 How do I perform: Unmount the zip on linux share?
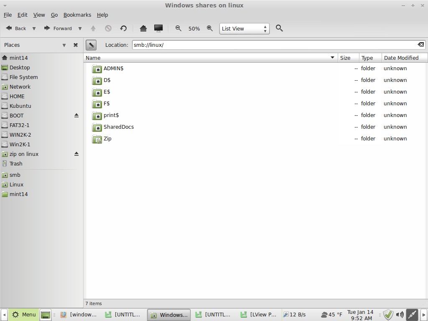pyautogui.click(x=76, y=154)
